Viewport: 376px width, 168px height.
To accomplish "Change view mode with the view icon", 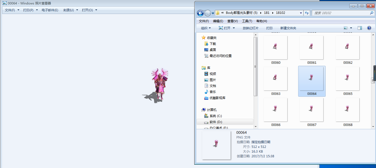I will 345,28.
